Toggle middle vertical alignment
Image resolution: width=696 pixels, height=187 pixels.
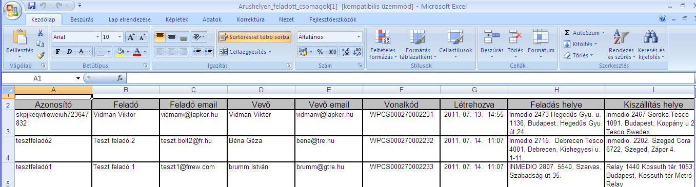172,37
